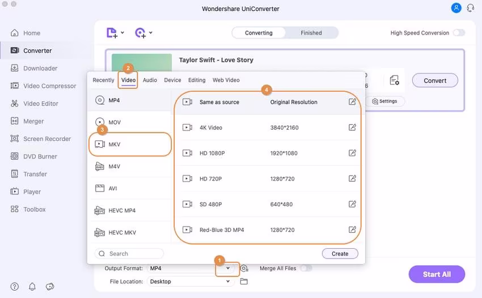Click the Start All button

(x=437, y=274)
